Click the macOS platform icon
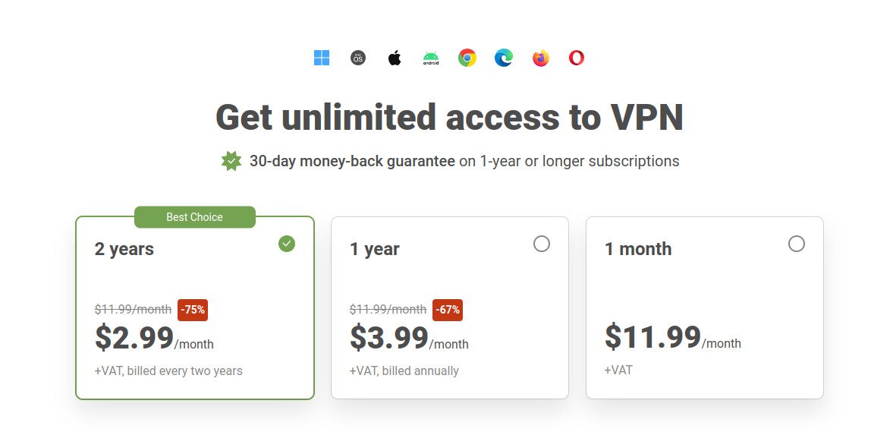This screenshot has width=893, height=432. click(358, 58)
